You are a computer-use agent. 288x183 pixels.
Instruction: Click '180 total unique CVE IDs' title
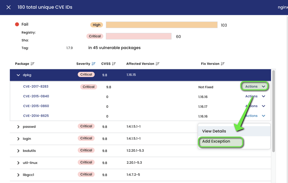pos(45,7)
